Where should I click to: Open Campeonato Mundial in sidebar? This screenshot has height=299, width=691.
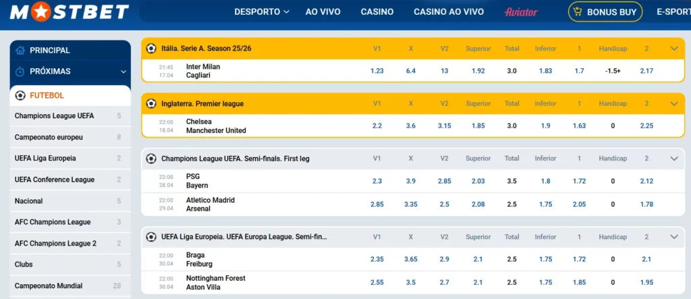tap(70, 286)
